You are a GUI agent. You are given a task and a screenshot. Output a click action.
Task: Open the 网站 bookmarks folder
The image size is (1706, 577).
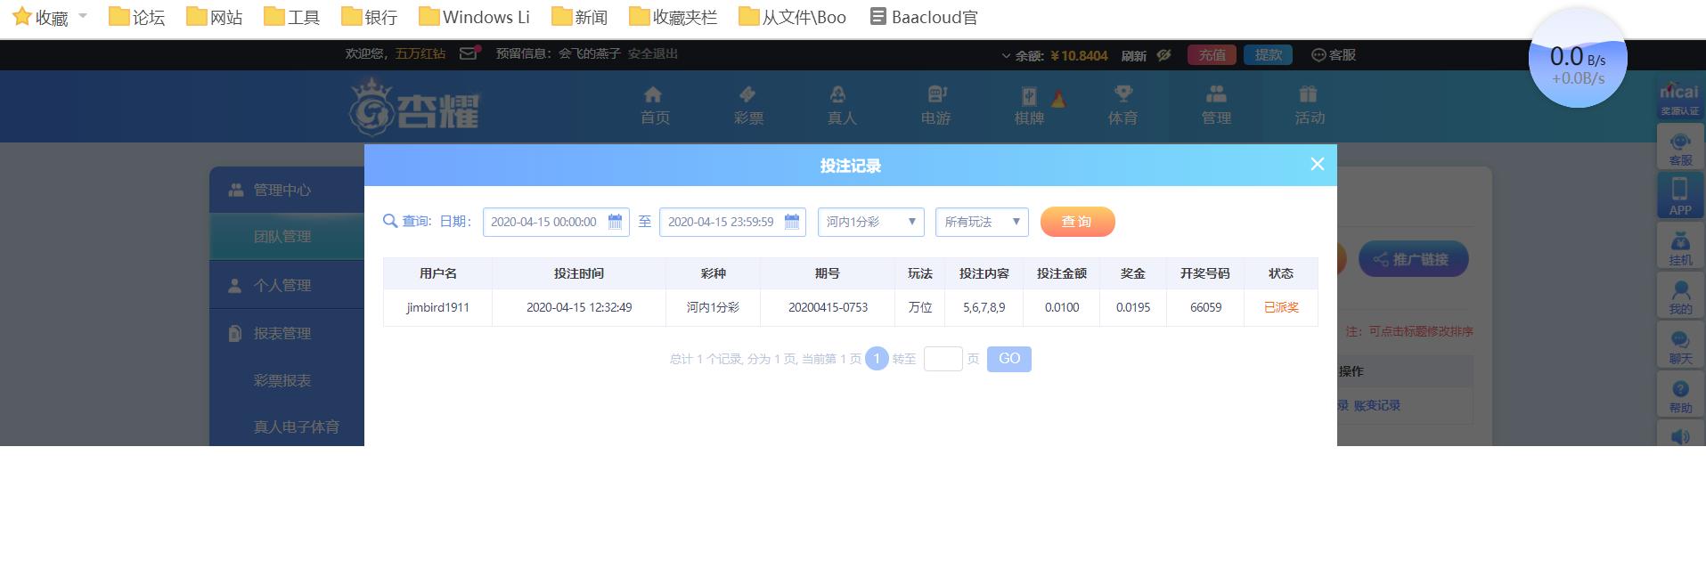[x=214, y=17]
